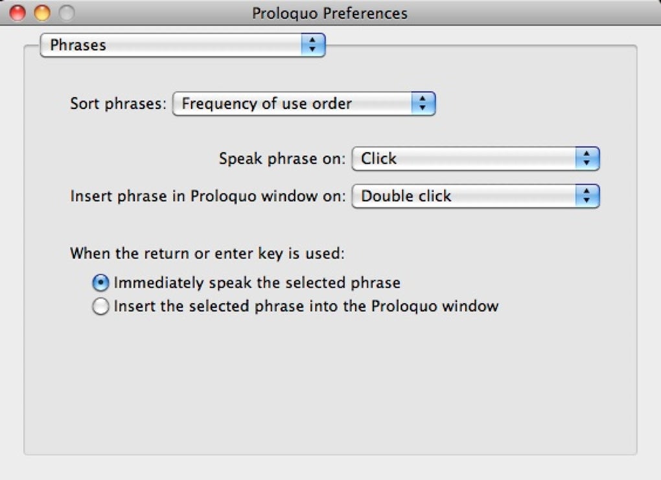Select Insert the selected phrase radio button

[x=100, y=306]
